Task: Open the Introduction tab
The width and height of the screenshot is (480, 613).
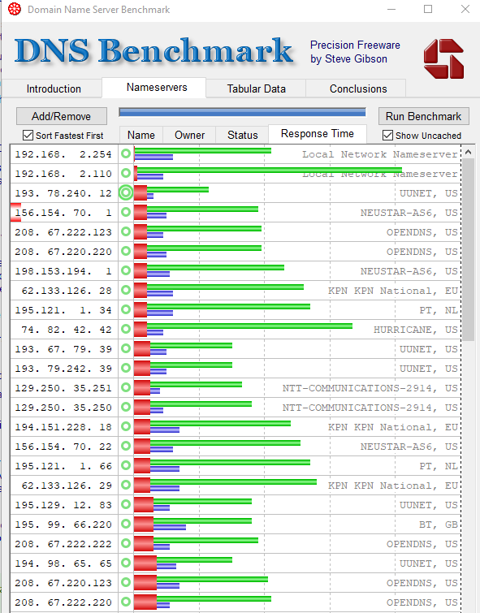Action: pyautogui.click(x=54, y=88)
